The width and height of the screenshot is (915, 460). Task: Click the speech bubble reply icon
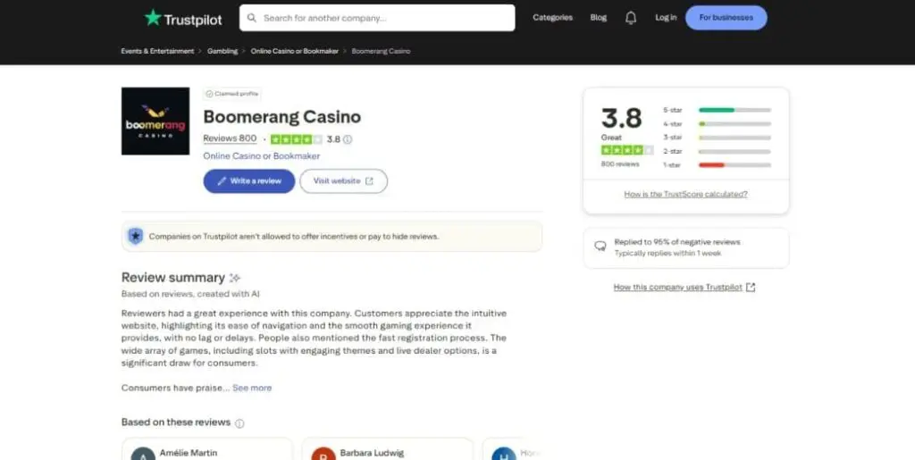[x=600, y=244]
